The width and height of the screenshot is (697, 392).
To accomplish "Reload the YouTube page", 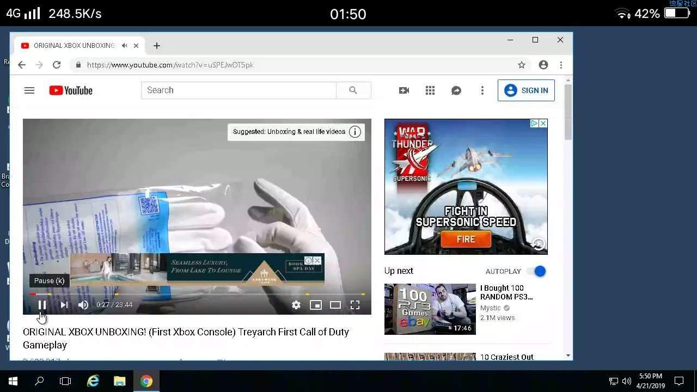I will [57, 65].
